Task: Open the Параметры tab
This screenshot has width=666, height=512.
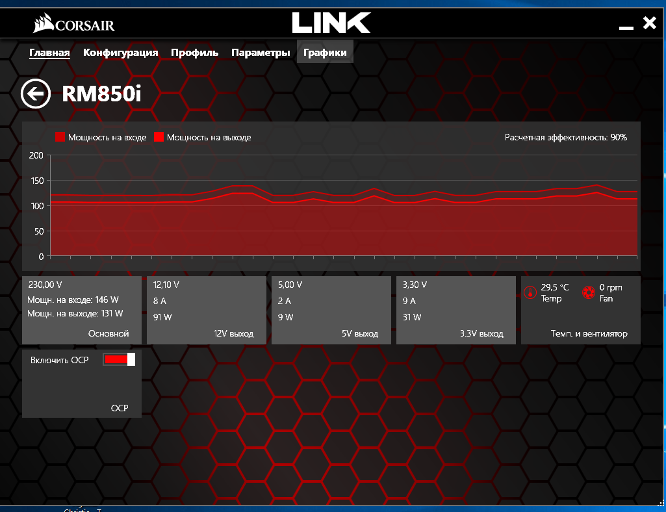Action: (x=261, y=53)
